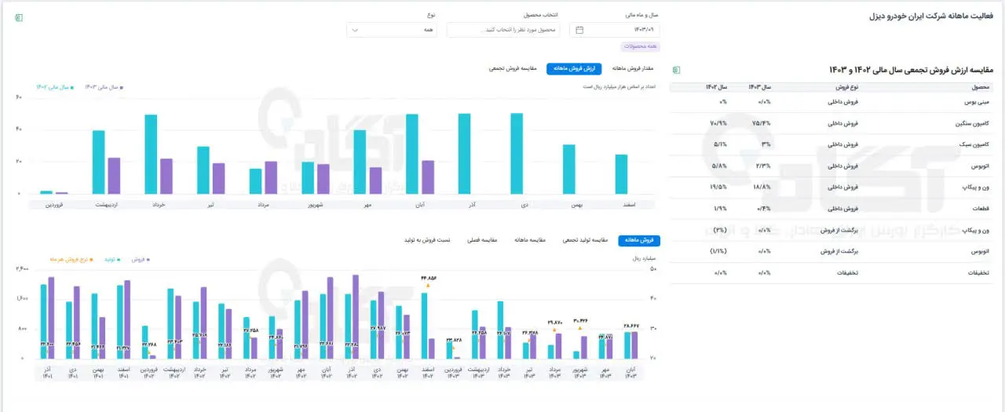Open the calendar icon in the date field

579,30
